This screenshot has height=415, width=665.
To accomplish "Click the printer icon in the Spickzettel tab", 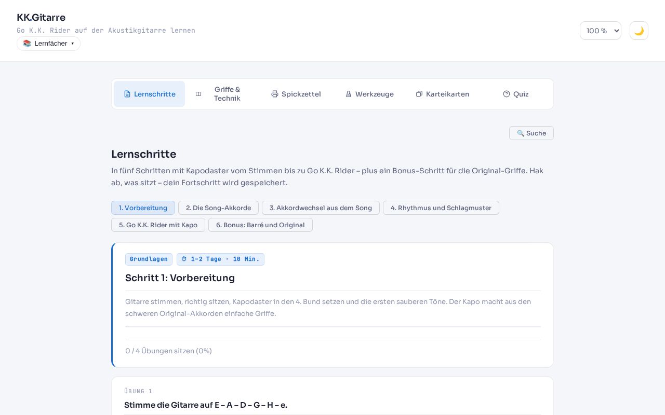I will pyautogui.click(x=275, y=94).
